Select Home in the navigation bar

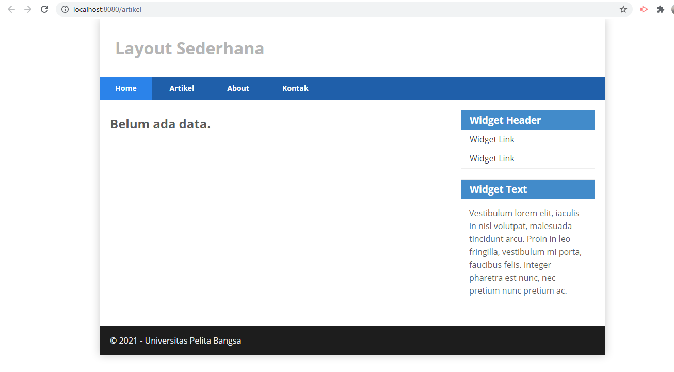(125, 88)
